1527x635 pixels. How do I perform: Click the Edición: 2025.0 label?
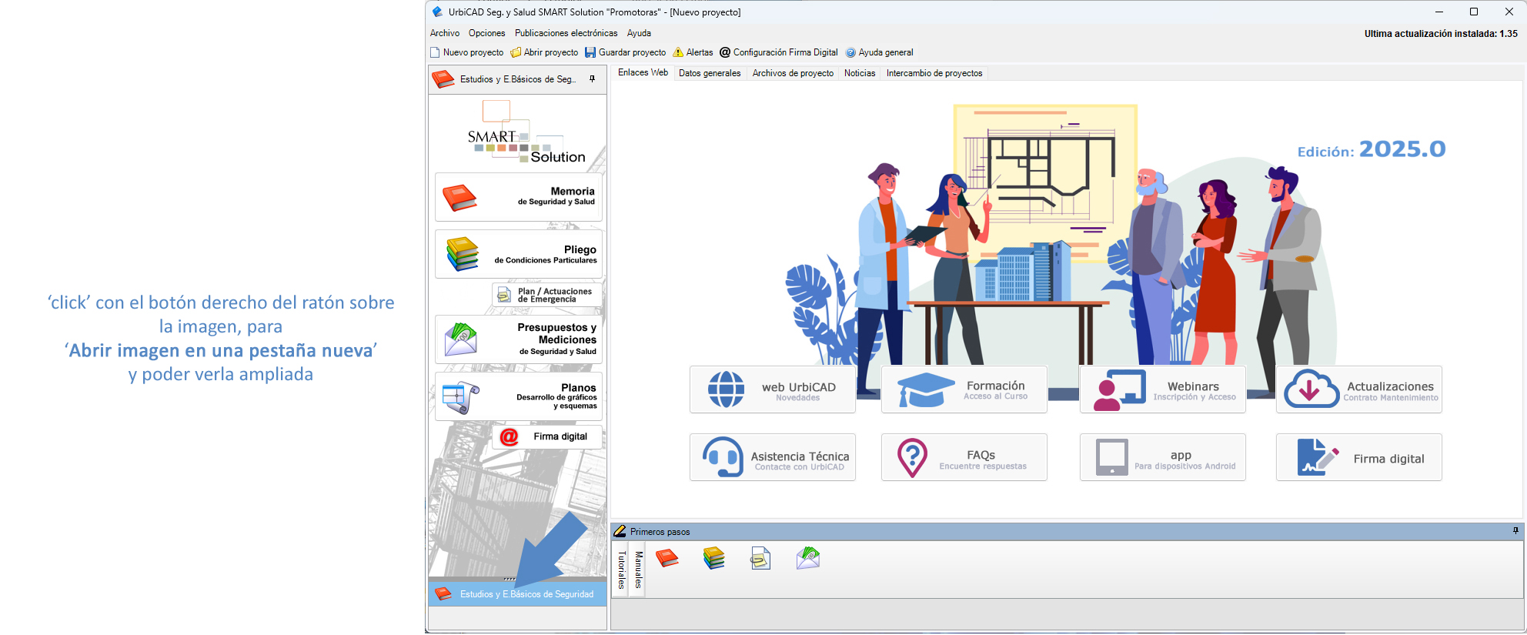click(1372, 149)
